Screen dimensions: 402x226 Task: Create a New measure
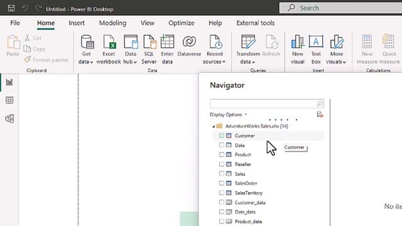click(x=367, y=49)
